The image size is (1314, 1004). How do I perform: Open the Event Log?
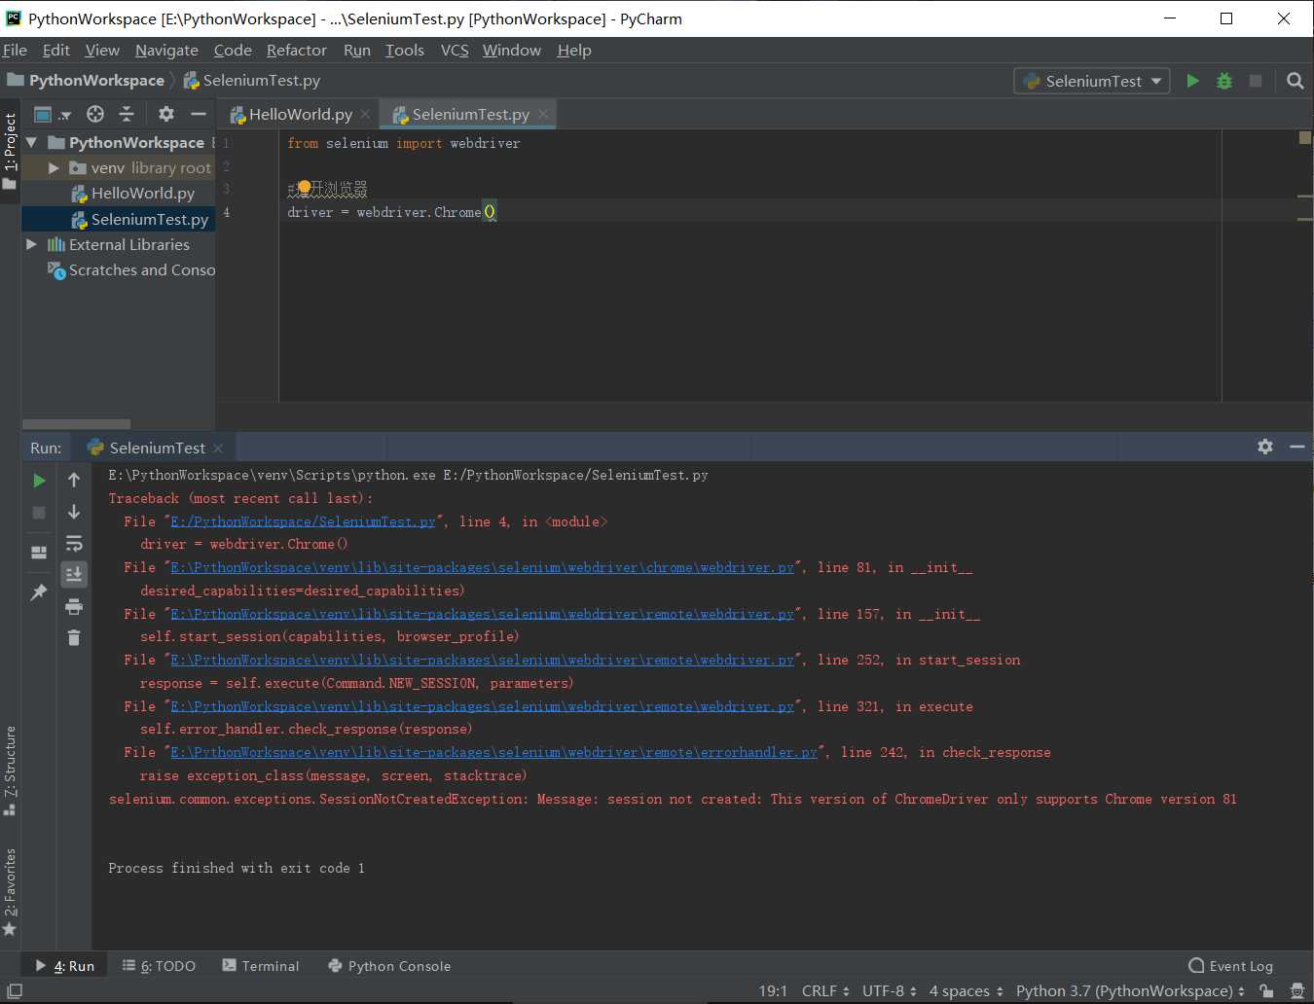pos(1231,966)
